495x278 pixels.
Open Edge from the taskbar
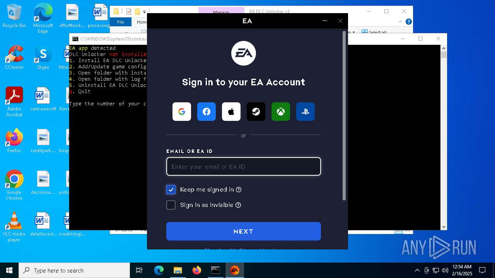159,270
